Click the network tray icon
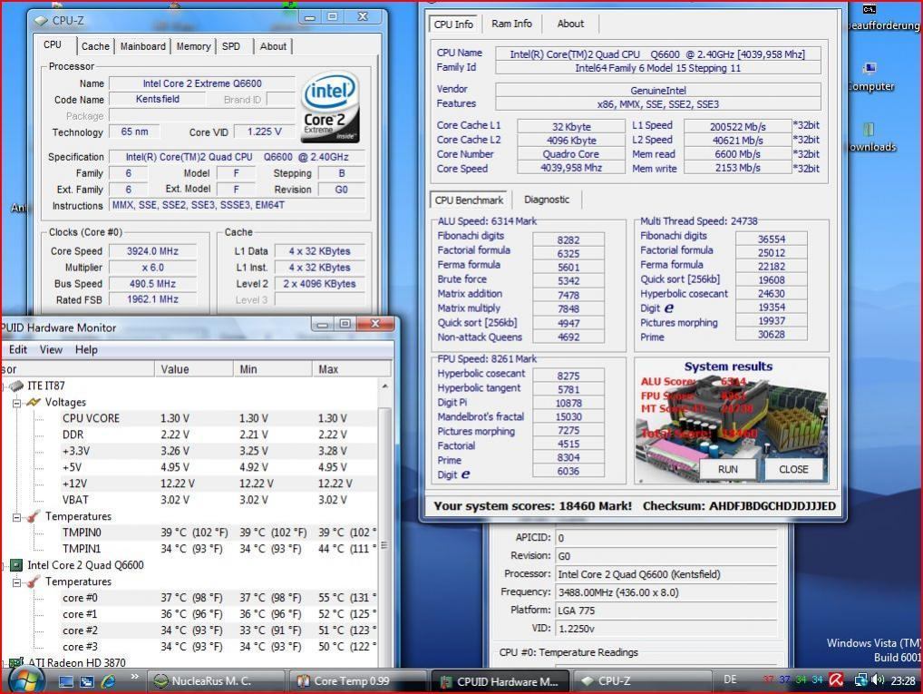 (860, 680)
